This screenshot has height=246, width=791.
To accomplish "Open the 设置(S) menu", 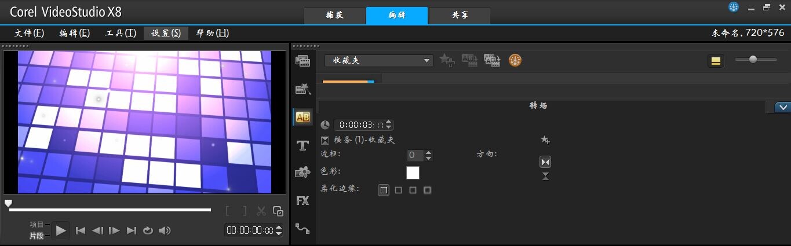I will tap(166, 33).
